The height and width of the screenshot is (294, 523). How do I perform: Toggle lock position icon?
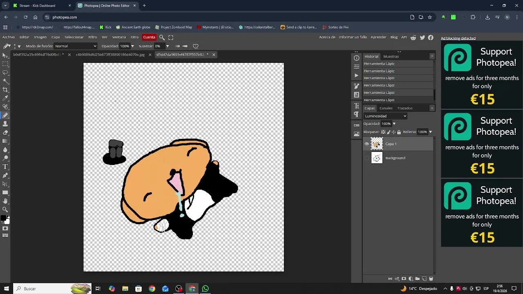pyautogui.click(x=394, y=132)
